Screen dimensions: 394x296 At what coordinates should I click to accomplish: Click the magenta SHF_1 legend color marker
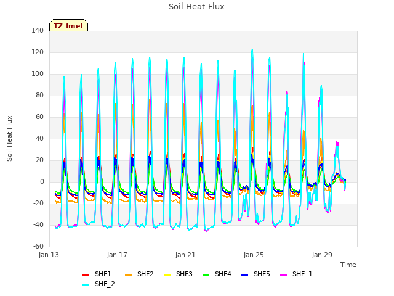tap(283, 275)
